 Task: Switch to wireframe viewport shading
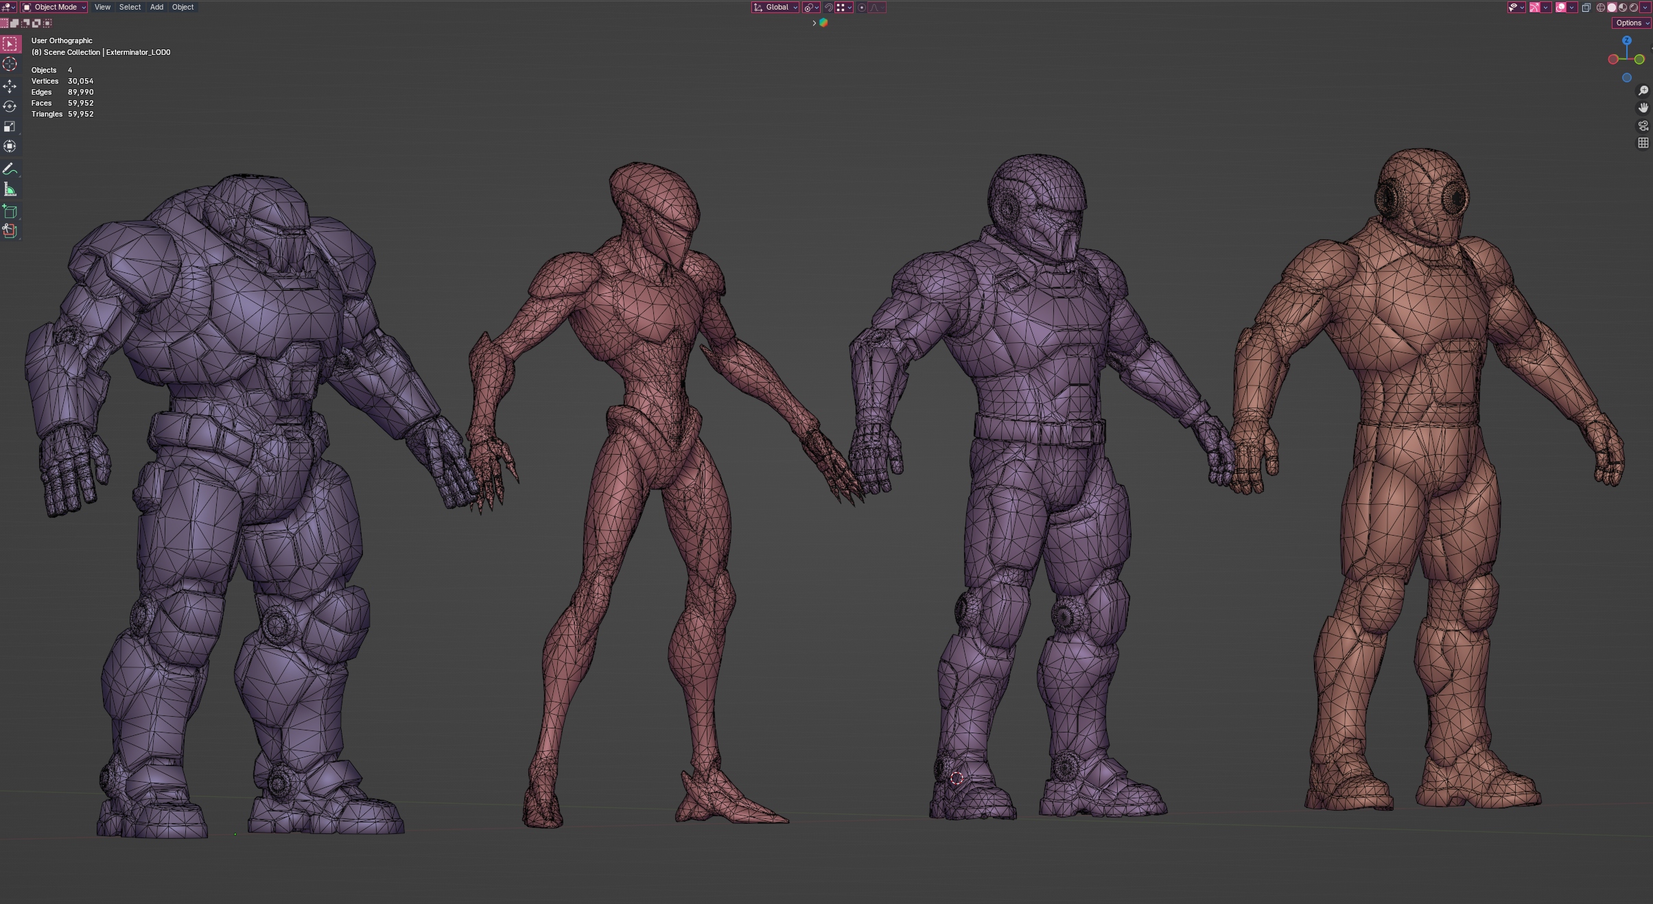click(x=1601, y=8)
